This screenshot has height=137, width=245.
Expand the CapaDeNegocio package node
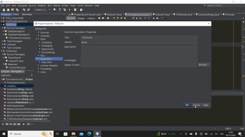[x=3, y=31]
